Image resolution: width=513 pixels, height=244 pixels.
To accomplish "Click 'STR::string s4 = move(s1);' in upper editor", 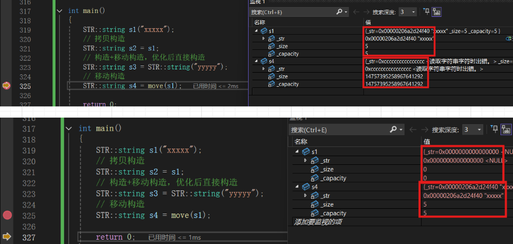I will tap(132, 86).
